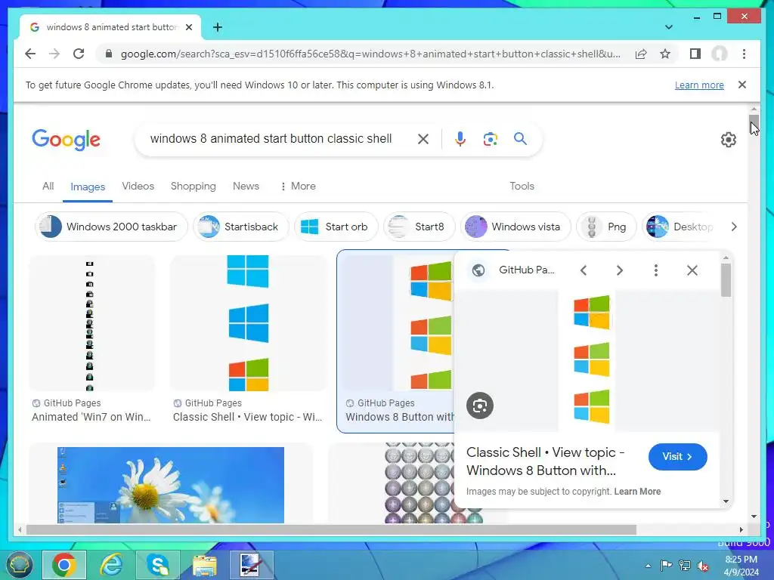Open the Chrome profile avatar
This screenshot has height=580, width=774.
720,54
